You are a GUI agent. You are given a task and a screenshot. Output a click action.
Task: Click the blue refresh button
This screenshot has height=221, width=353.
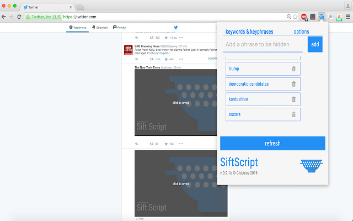click(x=272, y=143)
